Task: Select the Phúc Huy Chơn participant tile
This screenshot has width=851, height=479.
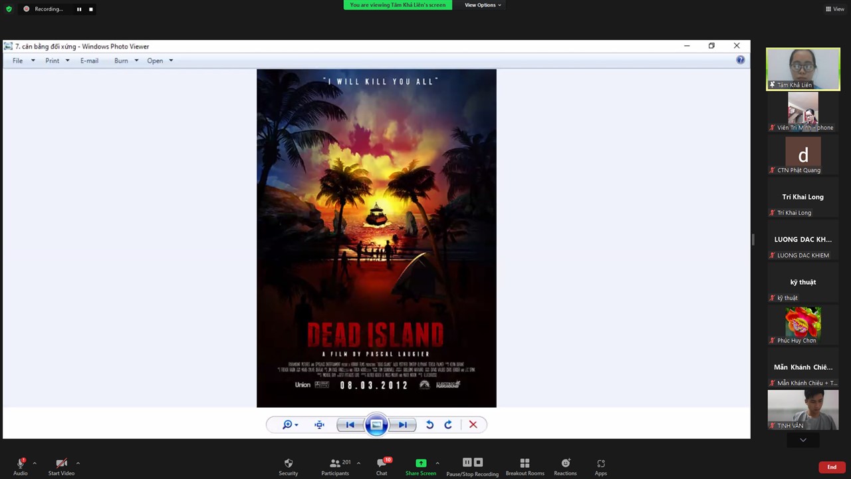Action: (x=803, y=325)
